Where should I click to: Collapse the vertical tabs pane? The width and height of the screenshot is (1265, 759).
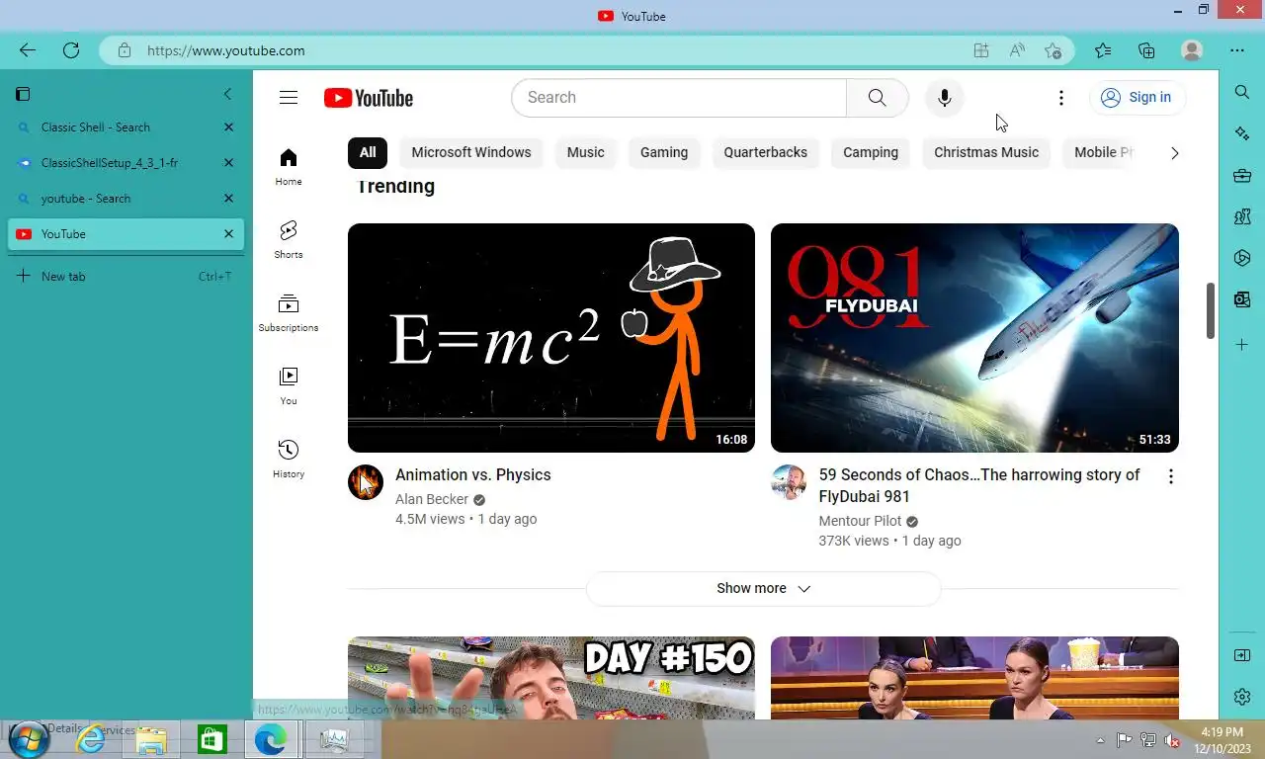click(227, 94)
